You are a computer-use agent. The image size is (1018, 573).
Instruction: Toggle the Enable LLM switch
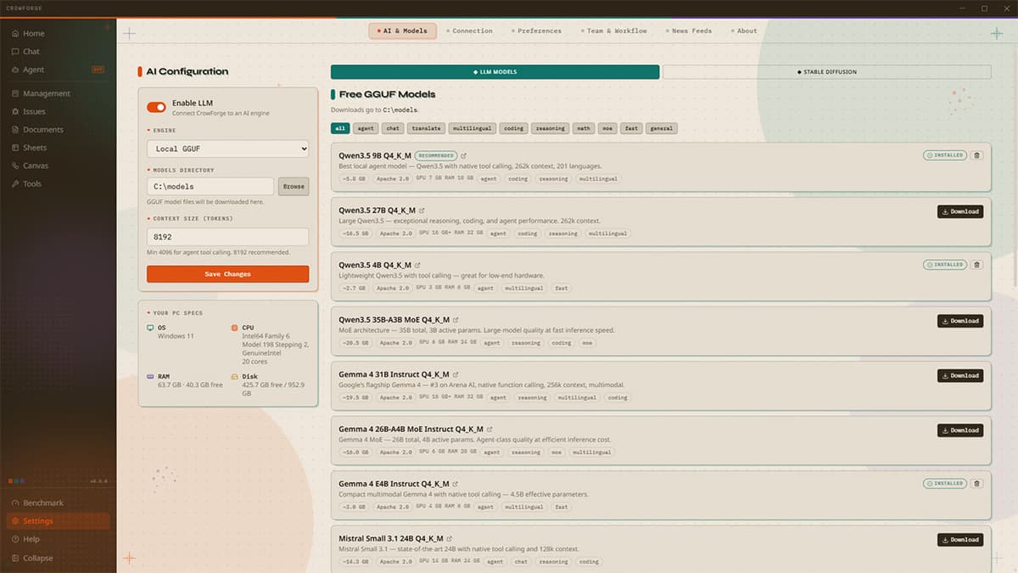(x=156, y=107)
